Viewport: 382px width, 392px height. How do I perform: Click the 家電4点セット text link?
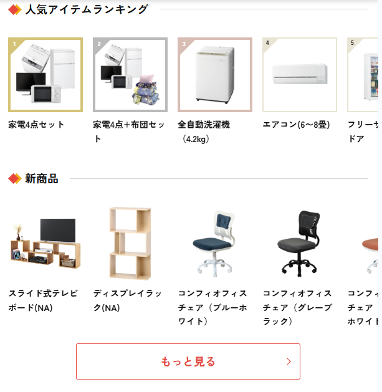click(x=36, y=124)
